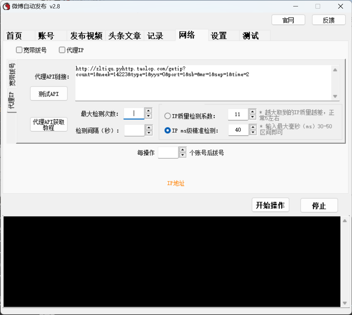Select the 网络 tab
Viewport: 352px width, 315px height.
pyautogui.click(x=192, y=35)
